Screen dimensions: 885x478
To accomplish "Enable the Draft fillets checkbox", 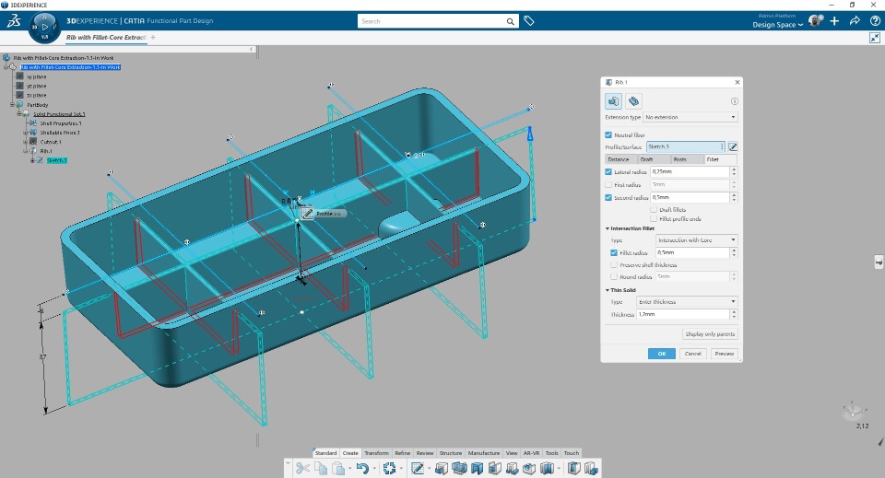I will pyautogui.click(x=654, y=210).
